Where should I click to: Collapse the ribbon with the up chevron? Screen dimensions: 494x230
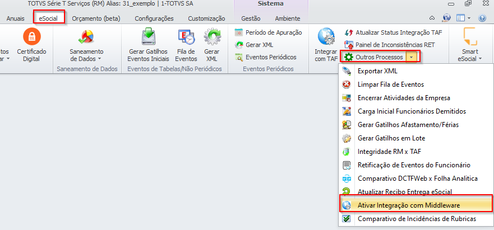(x=432, y=18)
